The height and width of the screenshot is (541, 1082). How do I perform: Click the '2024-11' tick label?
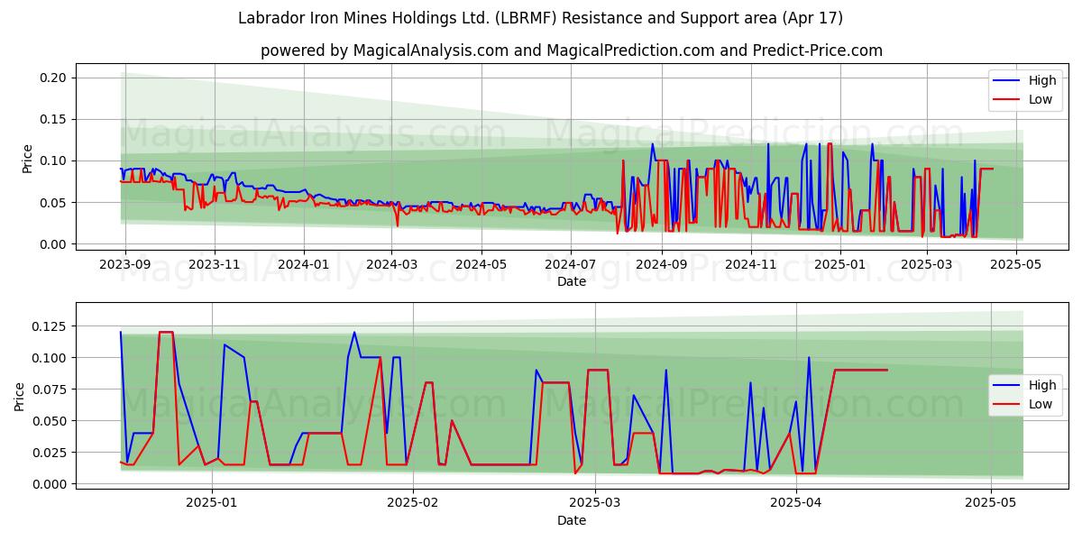[750, 264]
